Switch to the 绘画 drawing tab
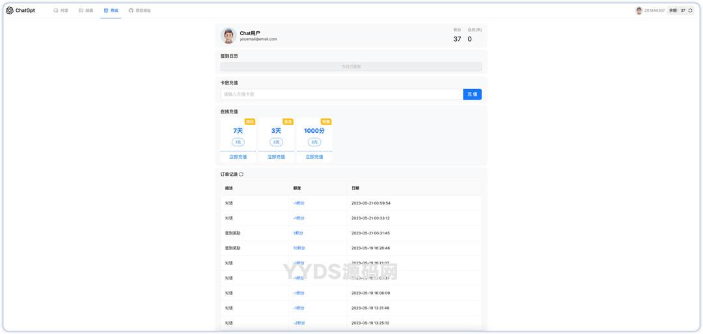 [x=86, y=10]
